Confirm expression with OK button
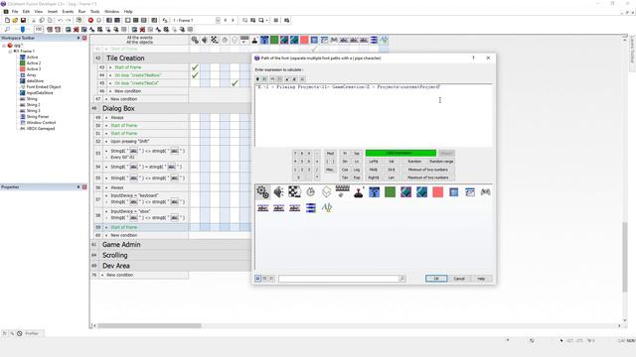Screen dimensions: 636x357 point(436,279)
